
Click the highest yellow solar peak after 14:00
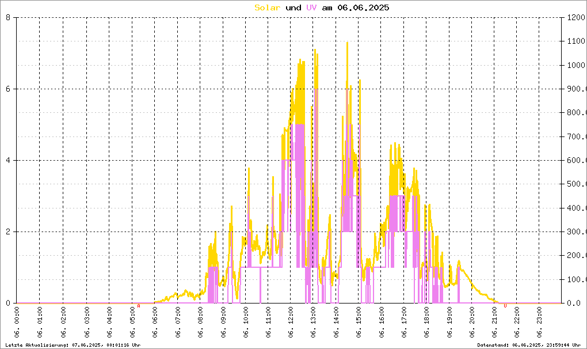click(347, 43)
